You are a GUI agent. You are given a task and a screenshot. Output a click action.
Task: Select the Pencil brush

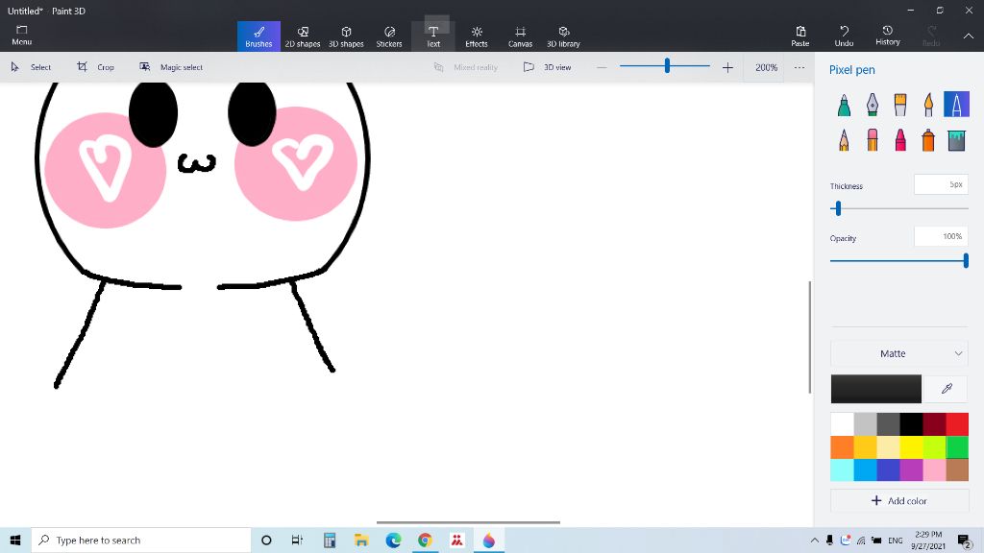tap(844, 140)
